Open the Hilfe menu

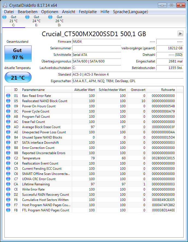click(105, 12)
